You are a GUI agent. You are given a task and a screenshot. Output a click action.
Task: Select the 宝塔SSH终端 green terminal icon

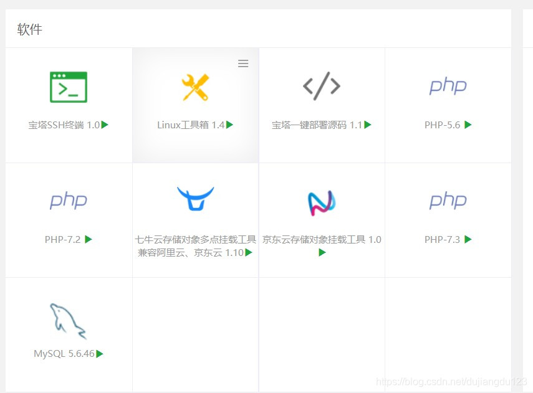tap(68, 87)
